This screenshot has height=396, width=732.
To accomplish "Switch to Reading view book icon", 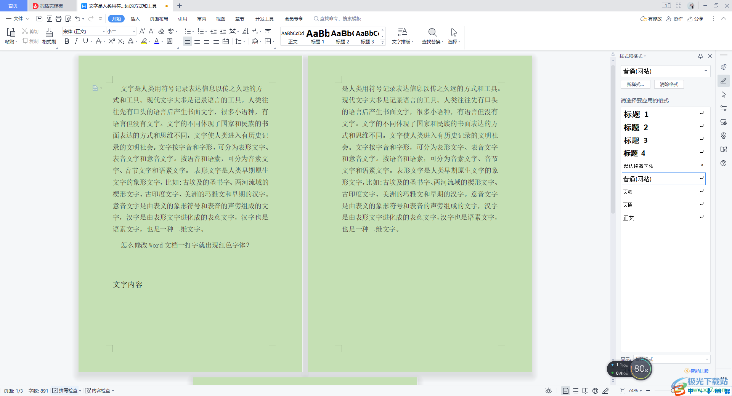I will (586, 391).
